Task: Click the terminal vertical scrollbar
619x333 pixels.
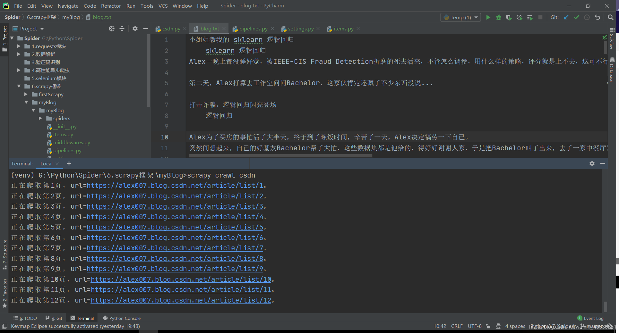Action: coord(605,306)
